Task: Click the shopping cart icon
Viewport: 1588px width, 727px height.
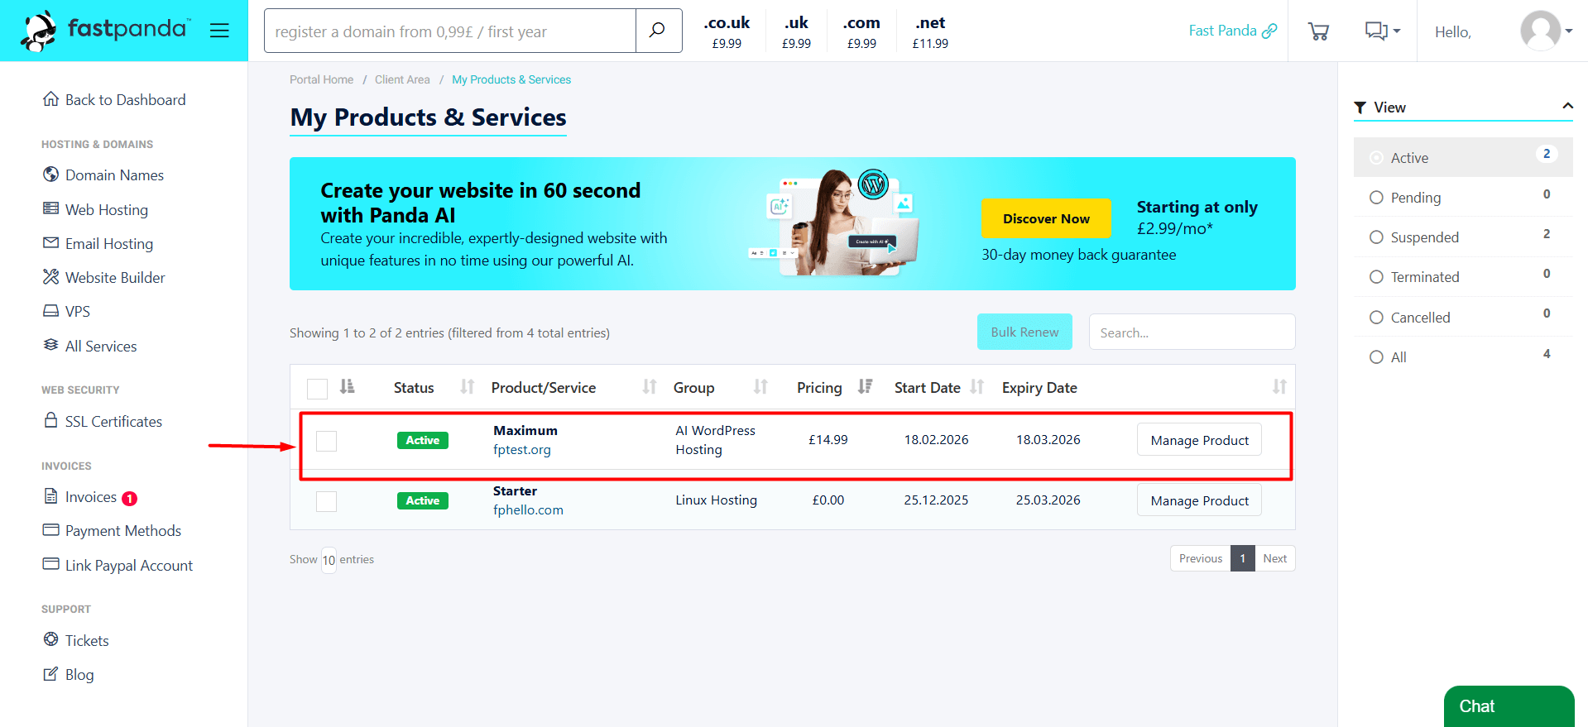Action: click(1318, 31)
